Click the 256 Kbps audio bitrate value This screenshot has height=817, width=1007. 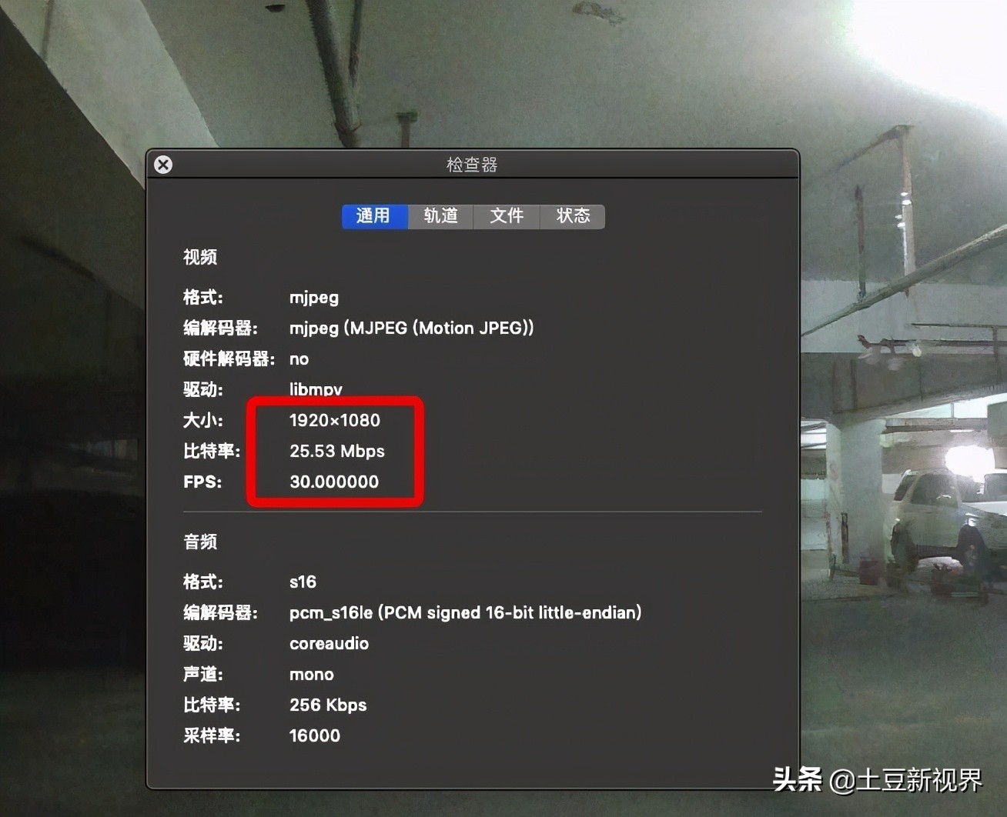click(328, 705)
